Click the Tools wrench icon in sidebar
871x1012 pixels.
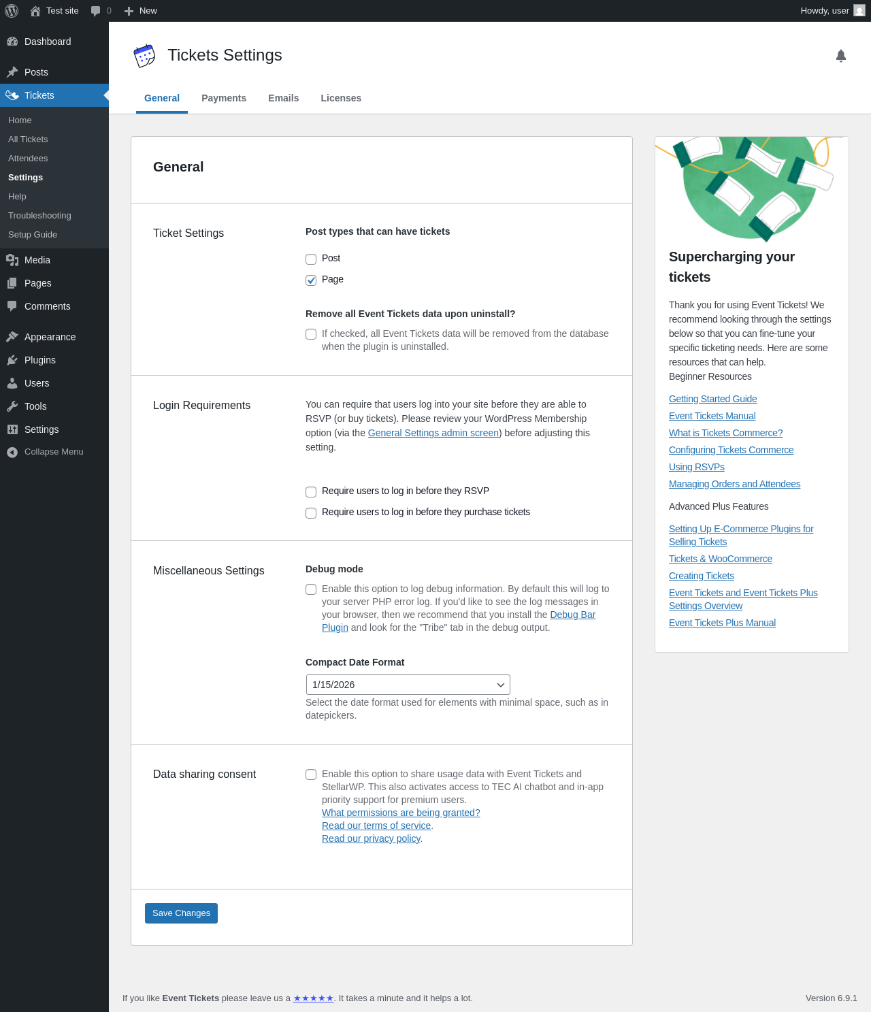[12, 406]
